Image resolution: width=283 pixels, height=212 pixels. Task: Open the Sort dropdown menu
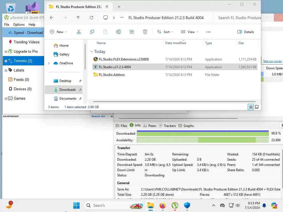point(165,32)
